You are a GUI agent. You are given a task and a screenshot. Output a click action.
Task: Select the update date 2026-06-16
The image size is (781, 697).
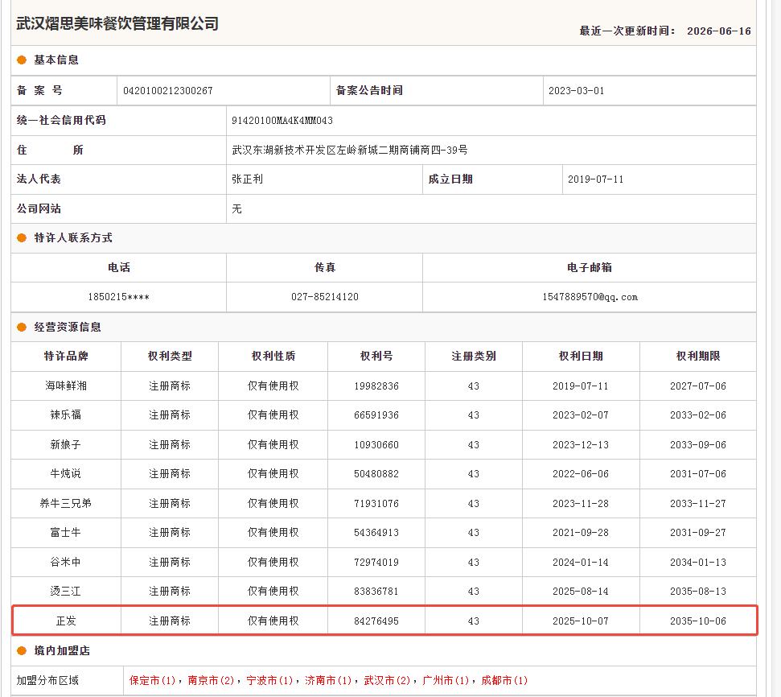click(719, 31)
